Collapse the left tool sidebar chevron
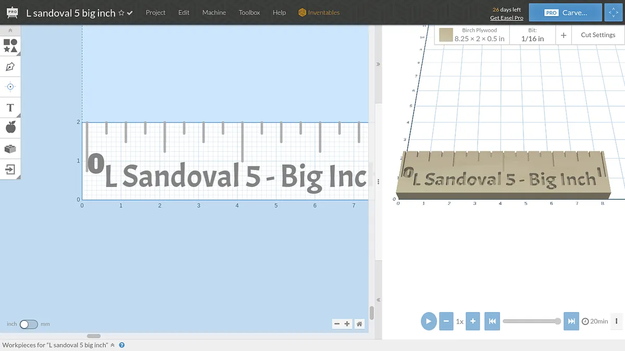This screenshot has height=351, width=625. pos(10,31)
